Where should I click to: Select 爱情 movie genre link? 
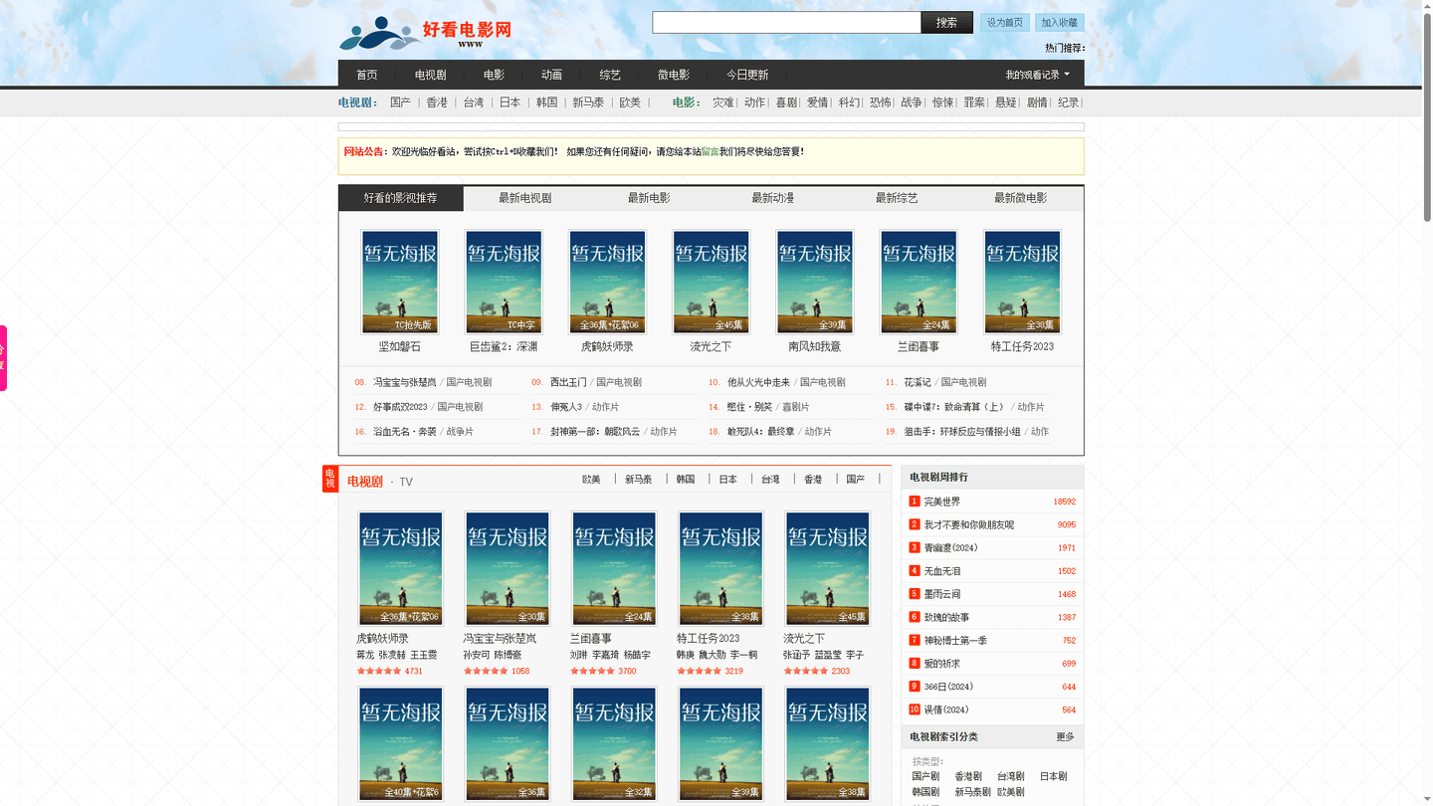tap(817, 102)
